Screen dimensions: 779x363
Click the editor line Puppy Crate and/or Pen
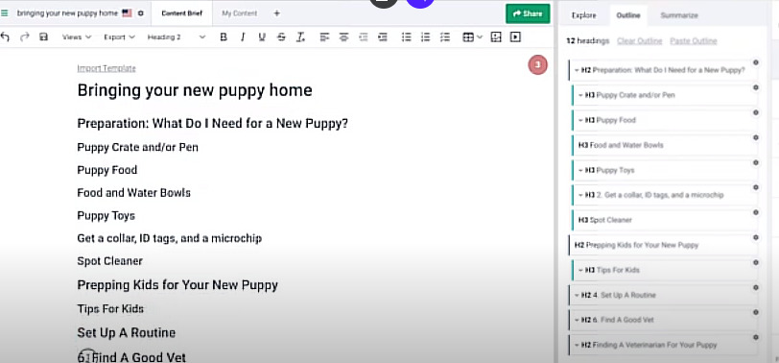(x=137, y=147)
